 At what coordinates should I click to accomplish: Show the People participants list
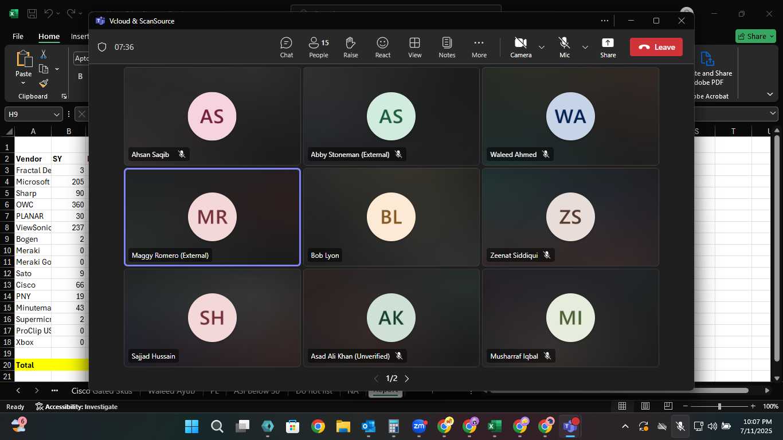pos(319,47)
